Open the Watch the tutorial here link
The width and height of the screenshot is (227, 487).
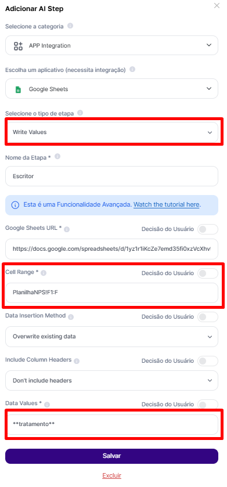pyautogui.click(x=167, y=205)
